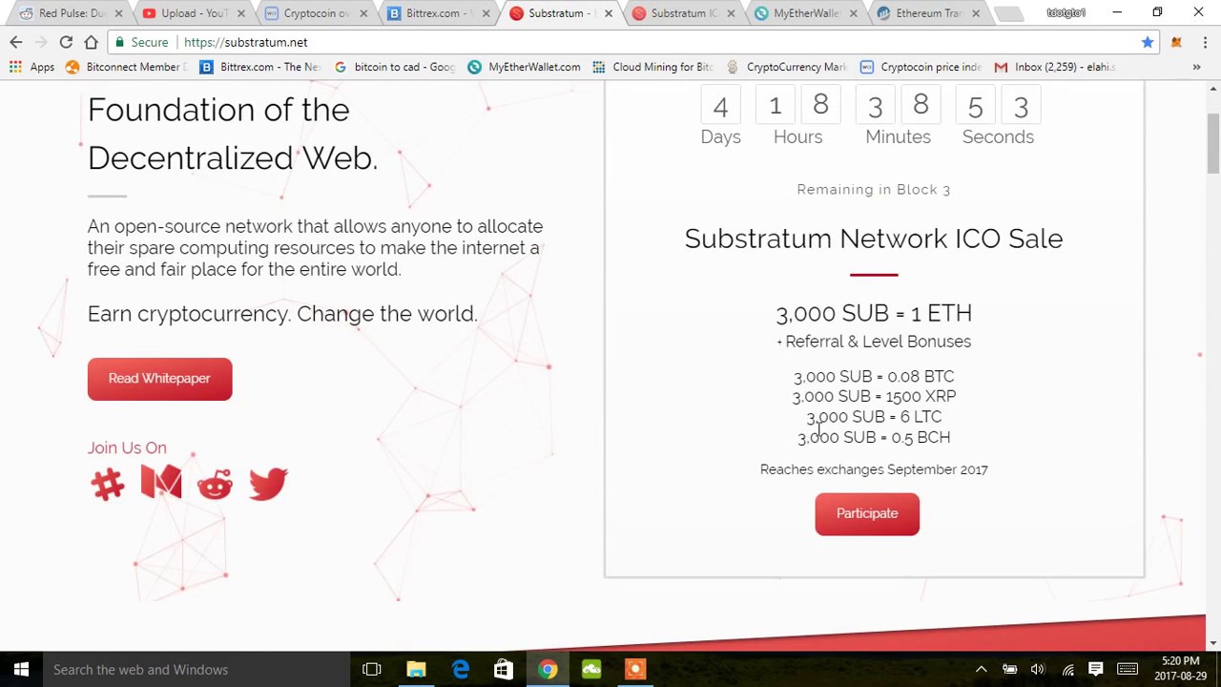Open Chrome's three-dot menu

point(1205,42)
